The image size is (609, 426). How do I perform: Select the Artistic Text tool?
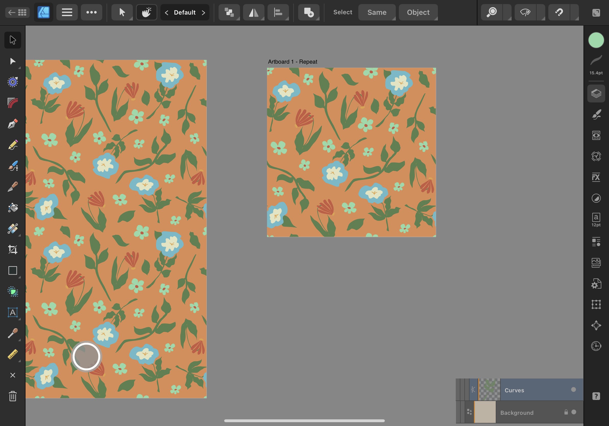pos(12,312)
